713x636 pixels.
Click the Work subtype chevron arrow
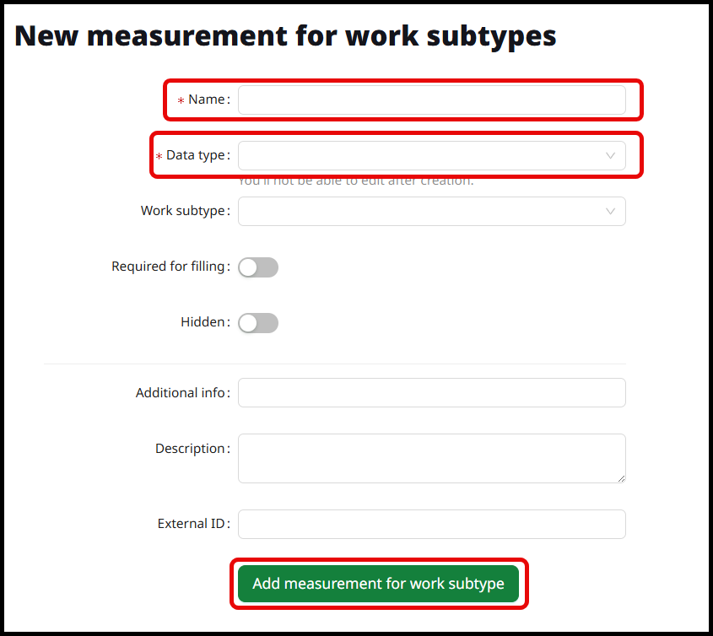(x=610, y=211)
